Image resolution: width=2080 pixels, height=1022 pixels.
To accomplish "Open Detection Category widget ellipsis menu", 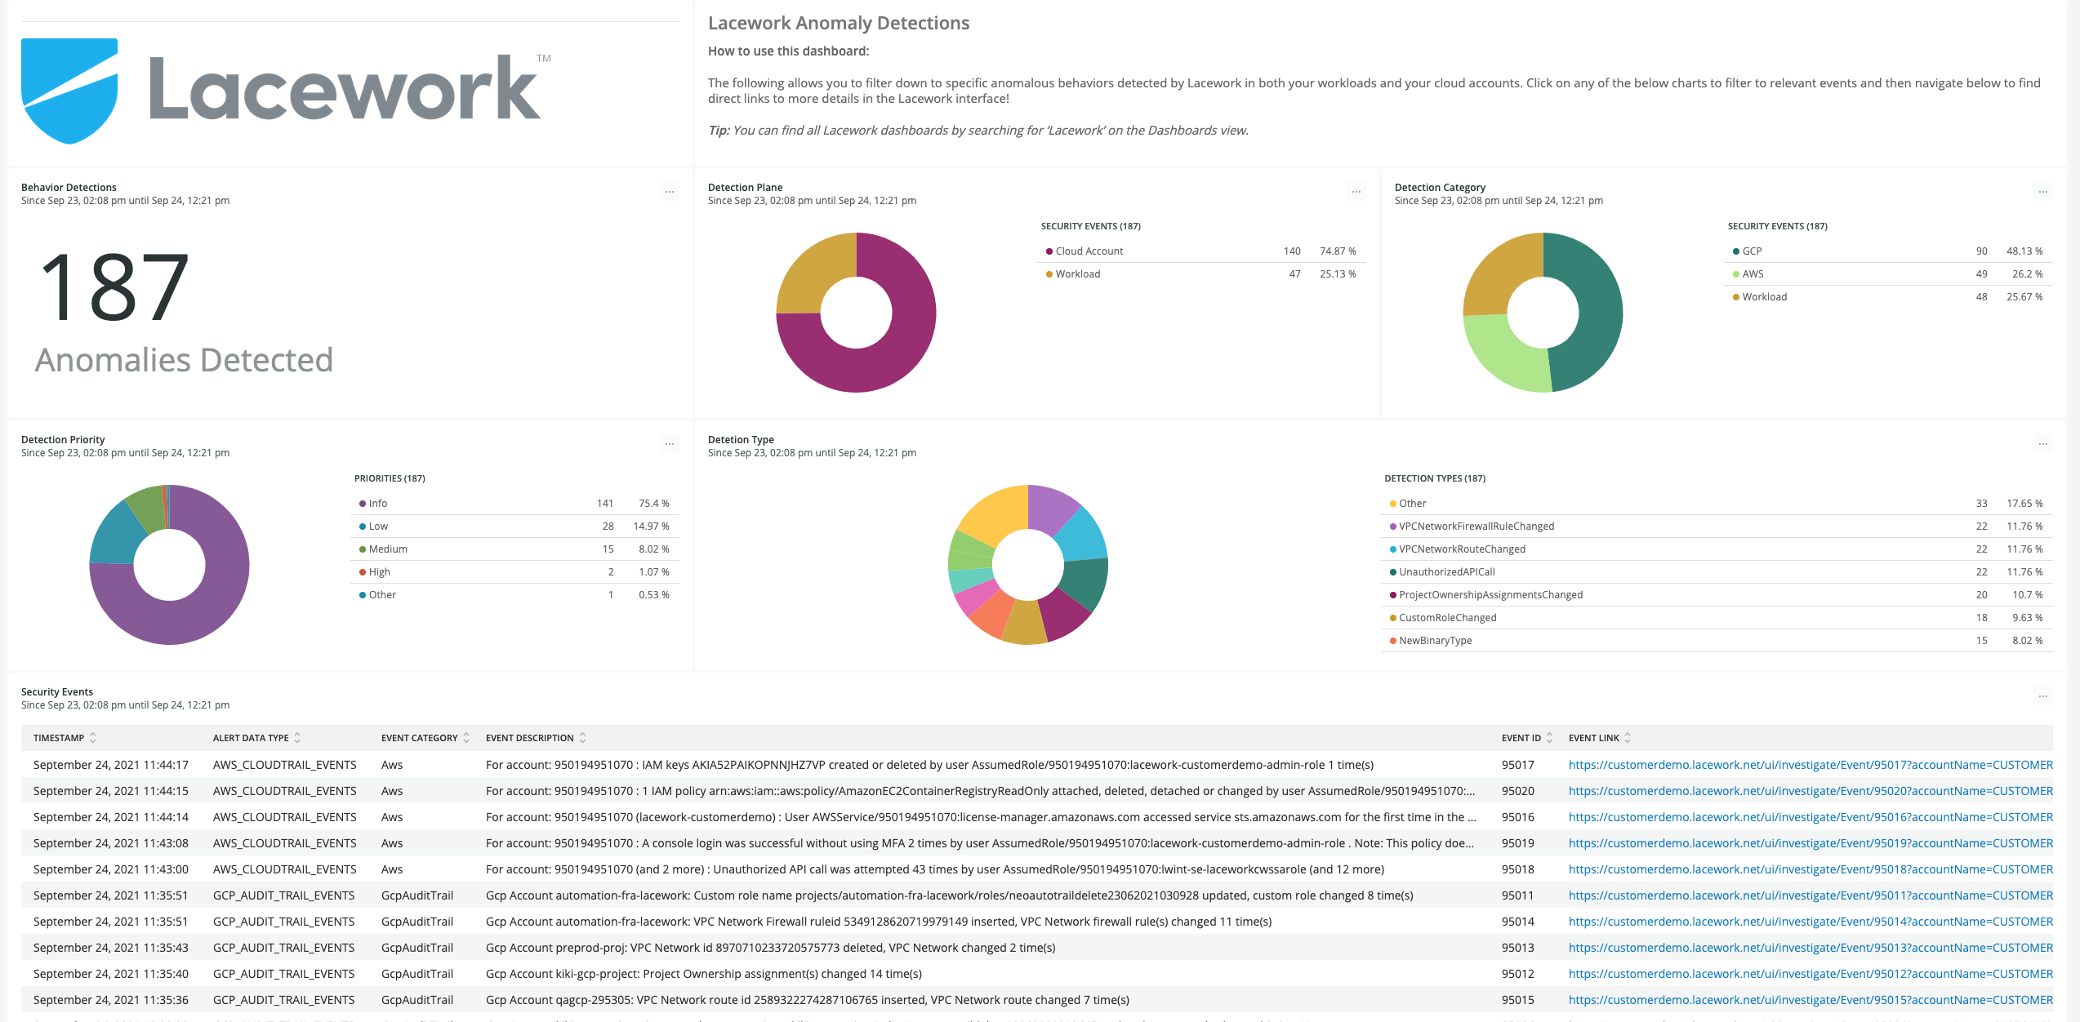I will pos(2042,192).
